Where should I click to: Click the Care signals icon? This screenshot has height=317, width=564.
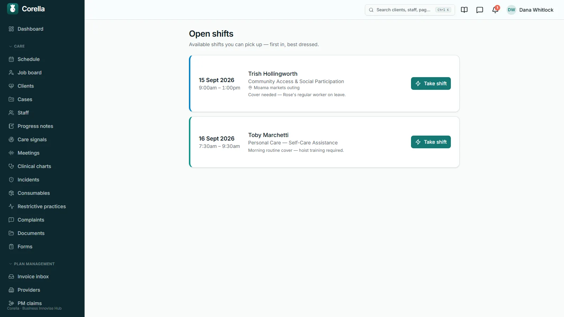(x=11, y=139)
